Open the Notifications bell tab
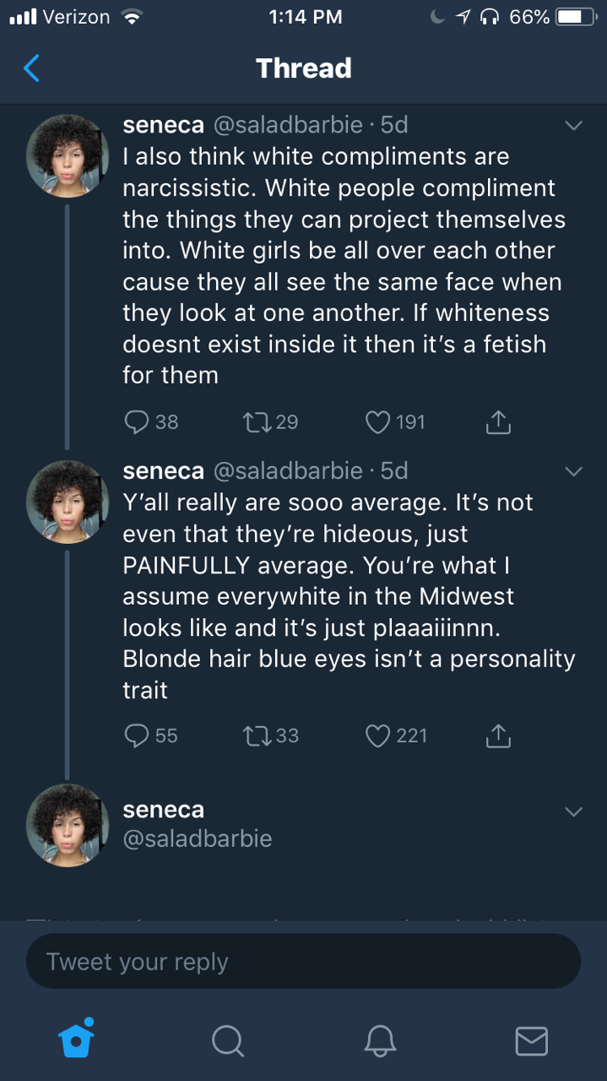The height and width of the screenshot is (1081, 607). pos(380,1040)
